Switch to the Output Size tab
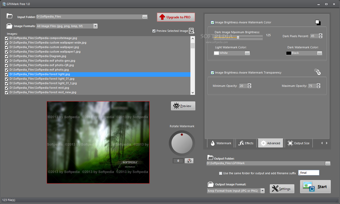 299,143
